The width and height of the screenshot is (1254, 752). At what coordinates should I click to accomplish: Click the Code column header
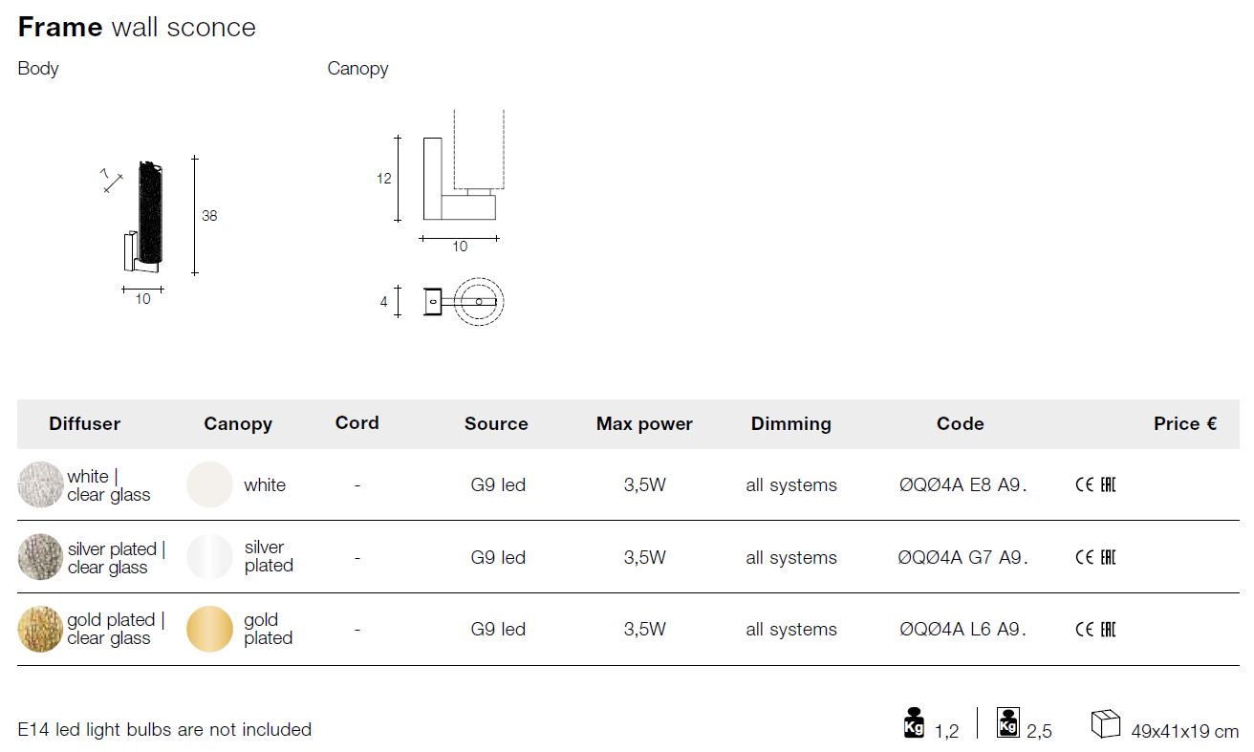click(x=961, y=423)
